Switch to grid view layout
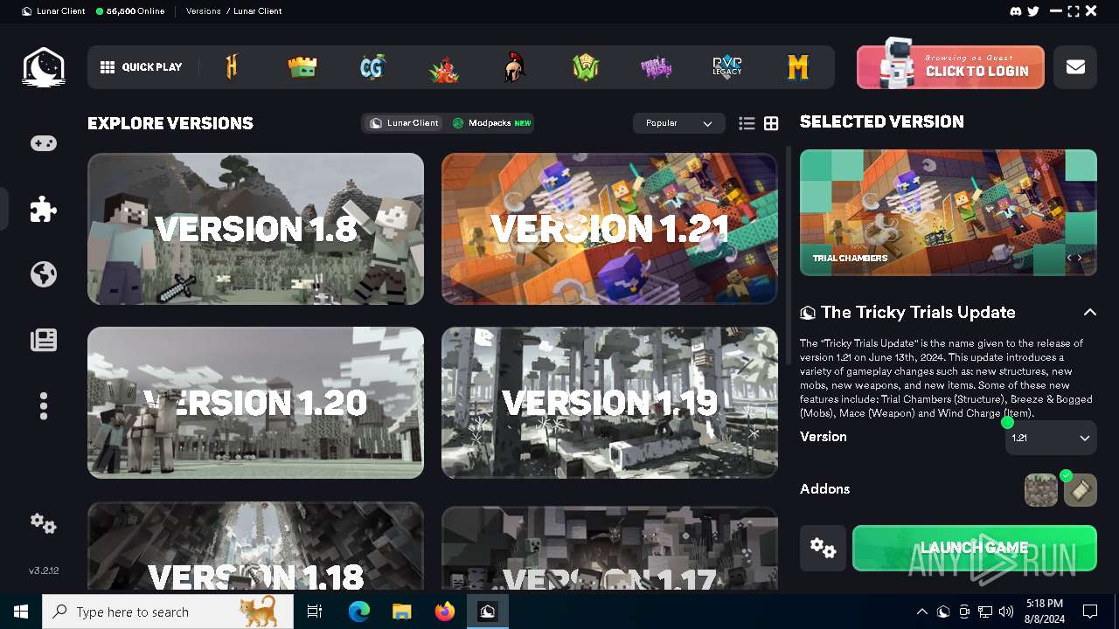Screen dimensions: 1119x629 pyautogui.click(x=771, y=124)
